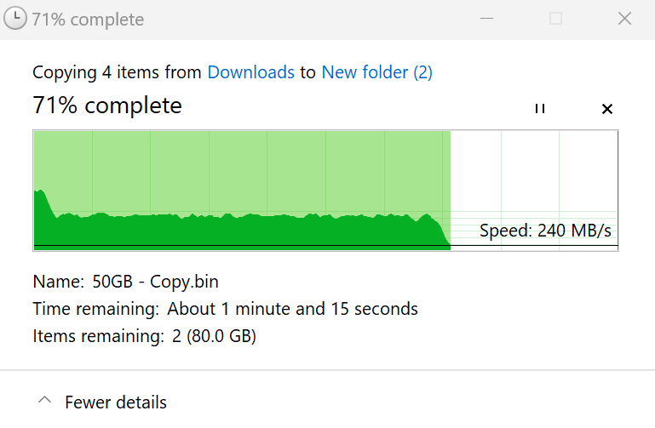Click the clock icon in the title bar
Image resolution: width=655 pixels, height=428 pixels.
coord(15,20)
